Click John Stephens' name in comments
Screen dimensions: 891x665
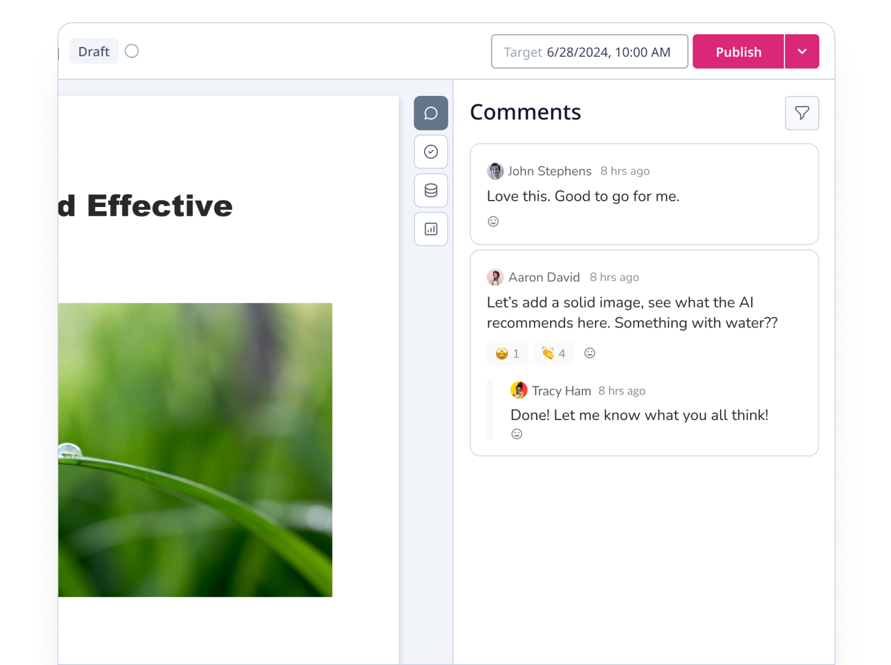tap(549, 171)
